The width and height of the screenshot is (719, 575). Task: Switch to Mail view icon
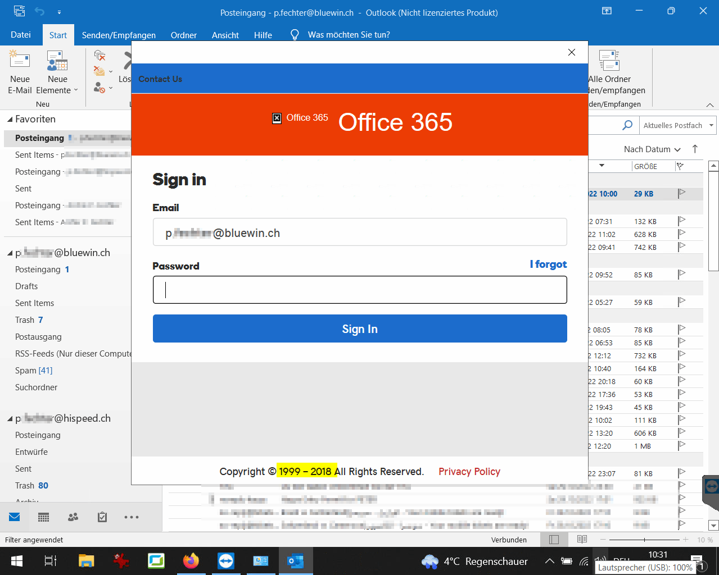point(15,517)
